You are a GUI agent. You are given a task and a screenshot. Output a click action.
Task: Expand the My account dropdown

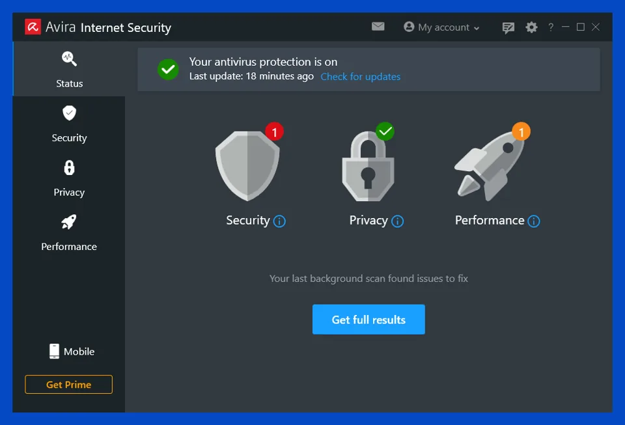pos(442,27)
